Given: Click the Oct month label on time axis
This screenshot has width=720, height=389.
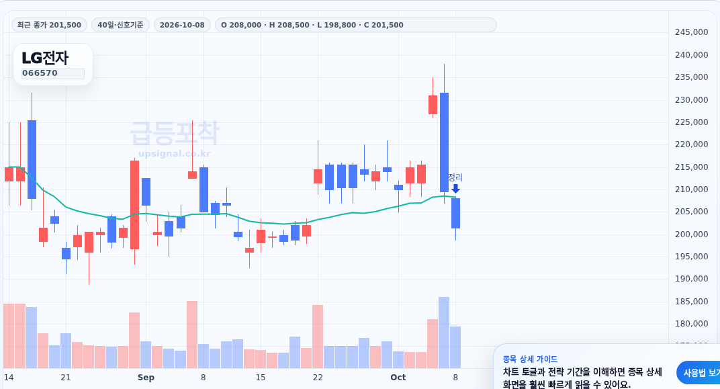Looking at the screenshot, I should 398,378.
